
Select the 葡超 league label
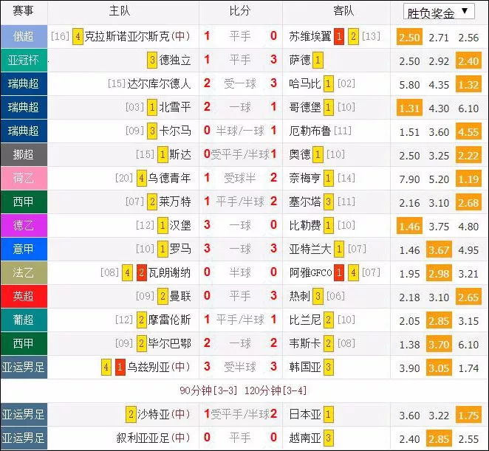[24, 320]
